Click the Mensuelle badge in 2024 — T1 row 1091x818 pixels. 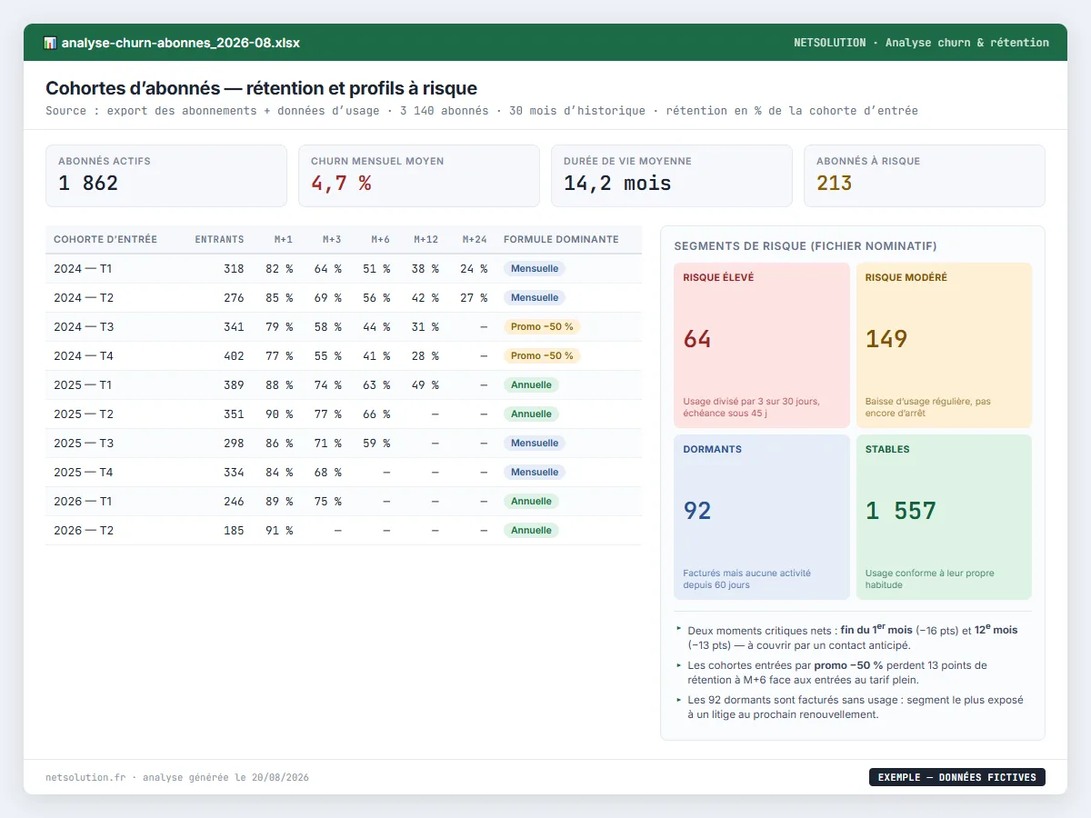click(535, 269)
